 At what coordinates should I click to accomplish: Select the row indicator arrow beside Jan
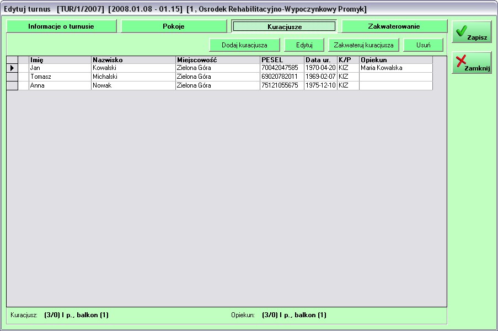tap(12, 68)
